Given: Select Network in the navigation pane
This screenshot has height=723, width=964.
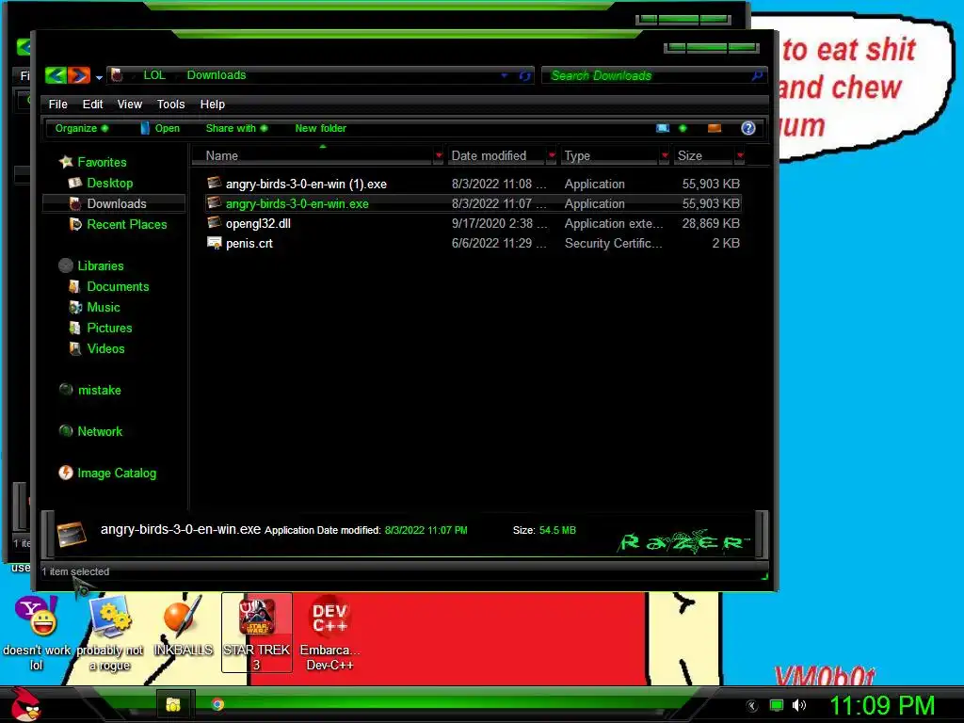Looking at the screenshot, I should coord(100,431).
